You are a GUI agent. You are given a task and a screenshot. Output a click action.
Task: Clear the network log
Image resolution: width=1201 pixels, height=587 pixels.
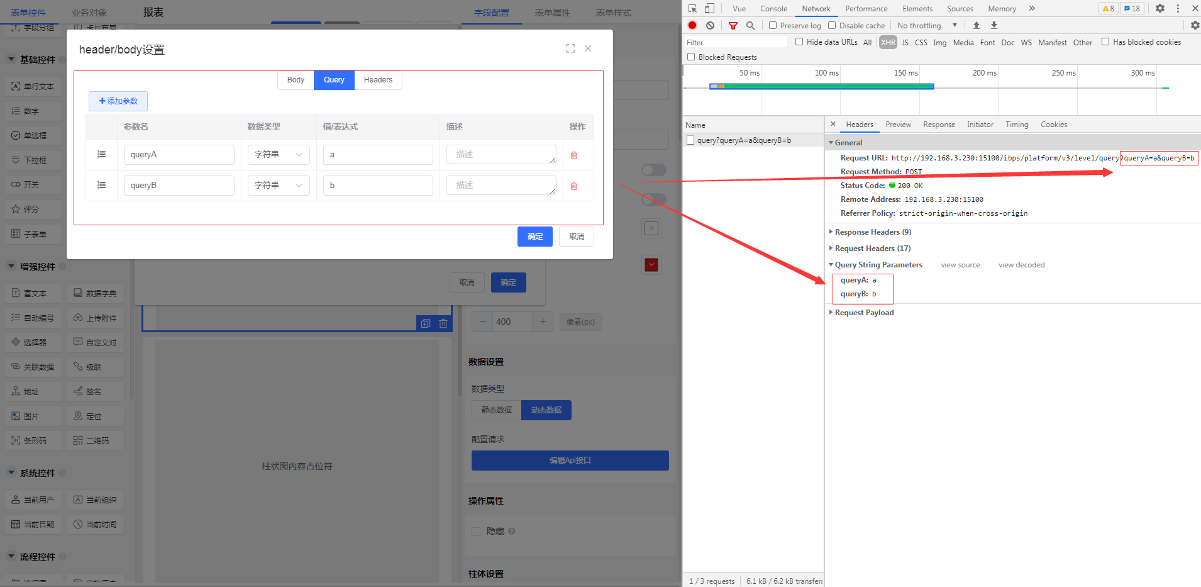(x=710, y=26)
